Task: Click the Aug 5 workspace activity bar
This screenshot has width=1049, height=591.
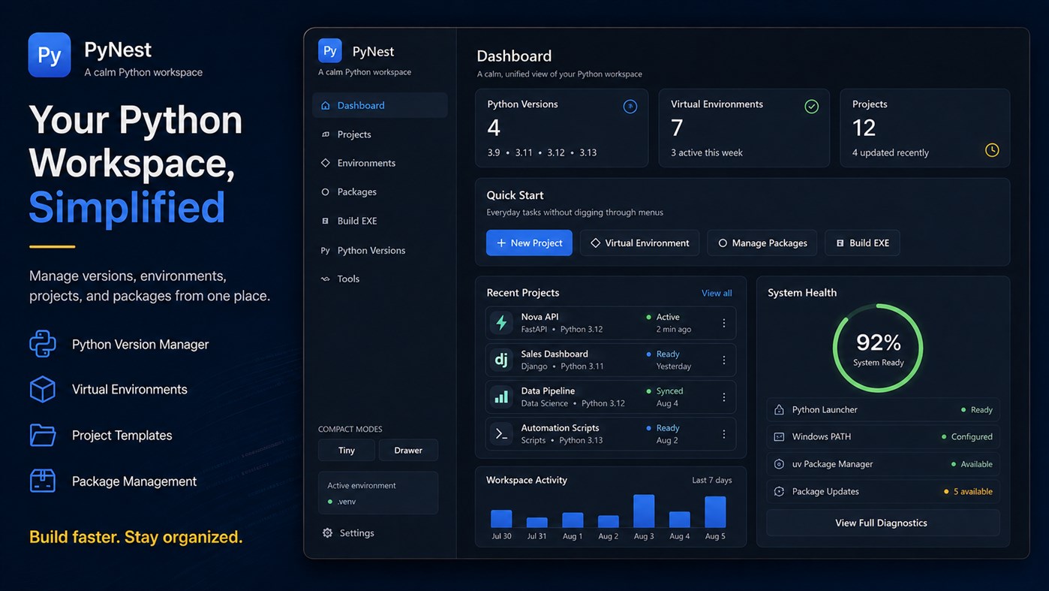Action: click(715, 512)
